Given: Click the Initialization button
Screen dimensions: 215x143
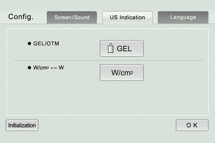Looking at the screenshot, I should 22,125.
